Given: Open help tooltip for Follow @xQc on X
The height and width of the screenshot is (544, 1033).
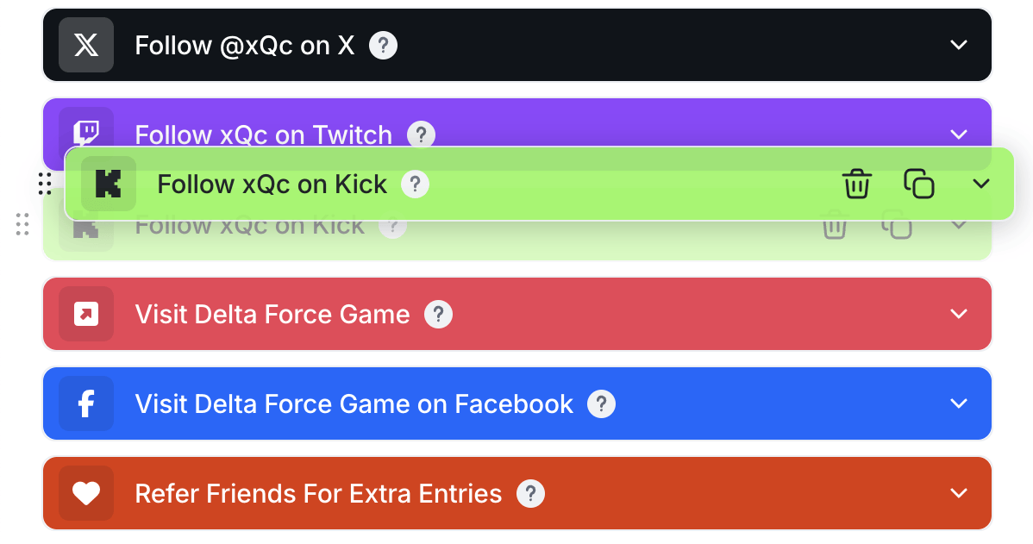Looking at the screenshot, I should click(x=383, y=44).
